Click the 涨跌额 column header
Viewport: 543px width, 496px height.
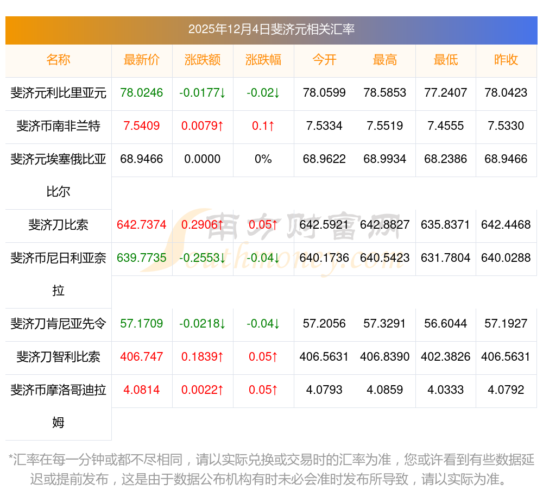[202, 60]
